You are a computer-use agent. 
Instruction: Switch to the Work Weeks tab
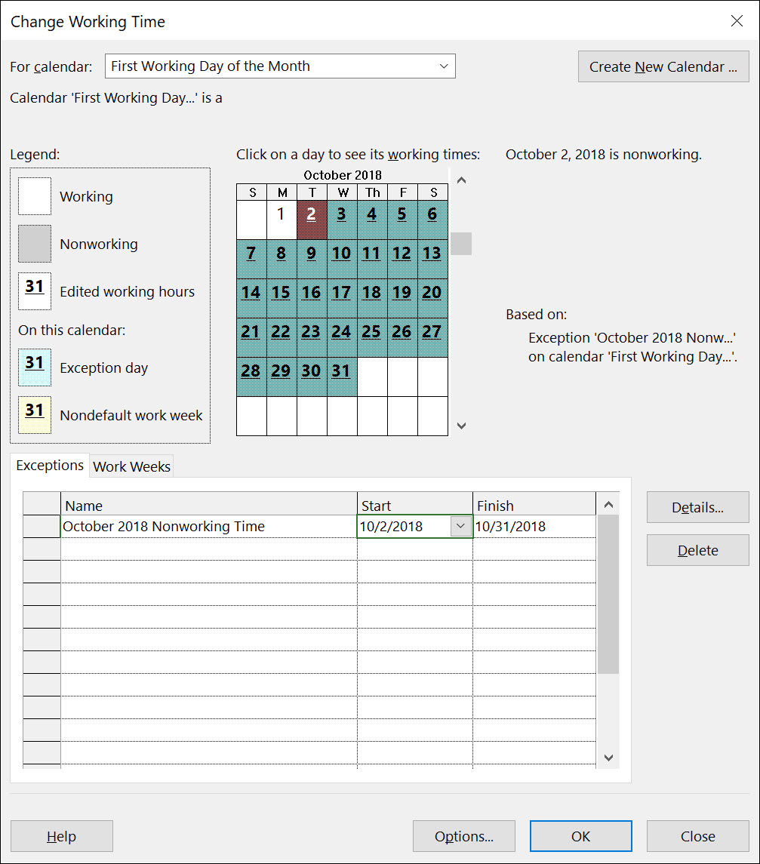tap(132, 467)
